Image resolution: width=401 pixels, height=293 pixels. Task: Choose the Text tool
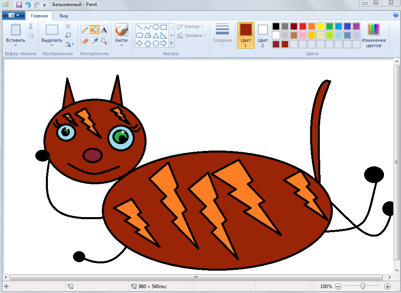[104, 30]
